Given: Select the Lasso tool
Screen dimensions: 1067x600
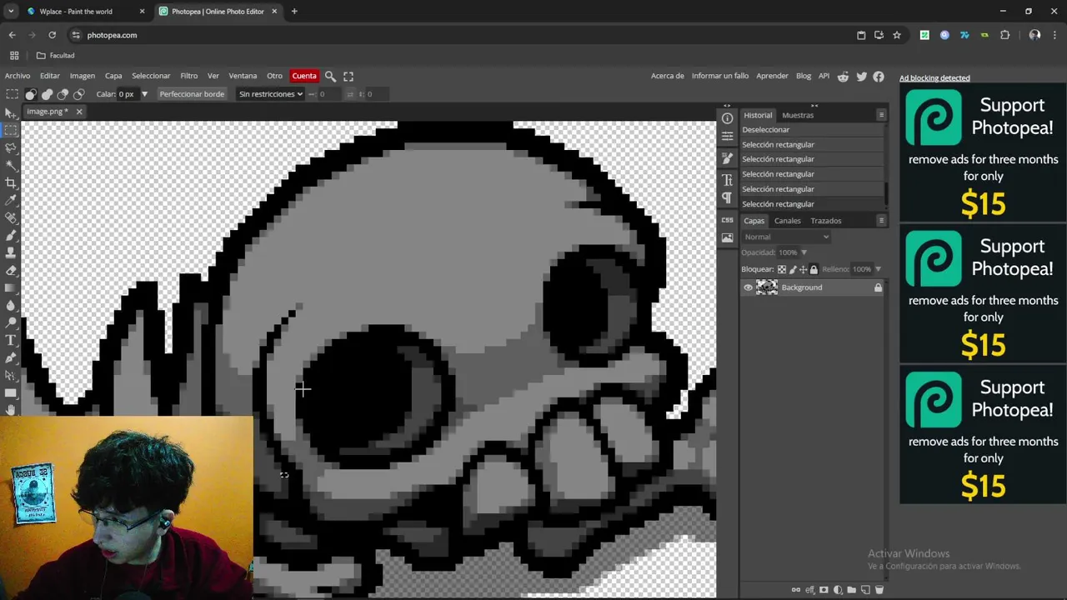Looking at the screenshot, I should click(x=11, y=147).
